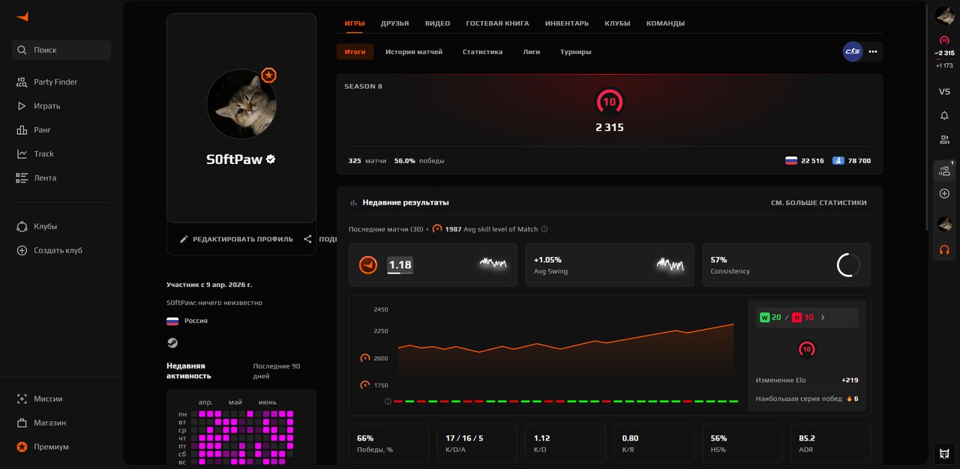Click the orange headphones icon

[x=944, y=249]
